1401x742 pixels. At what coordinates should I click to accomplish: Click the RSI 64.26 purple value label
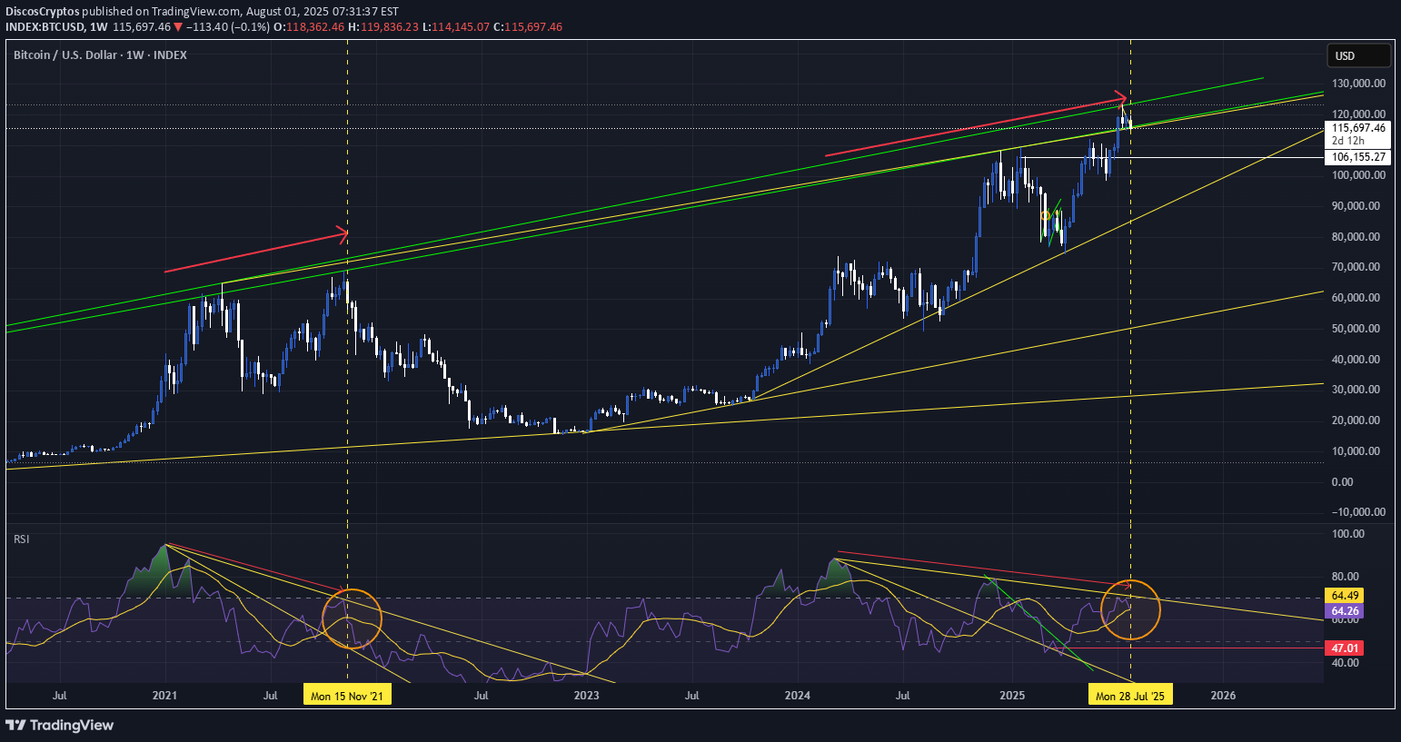point(1345,611)
